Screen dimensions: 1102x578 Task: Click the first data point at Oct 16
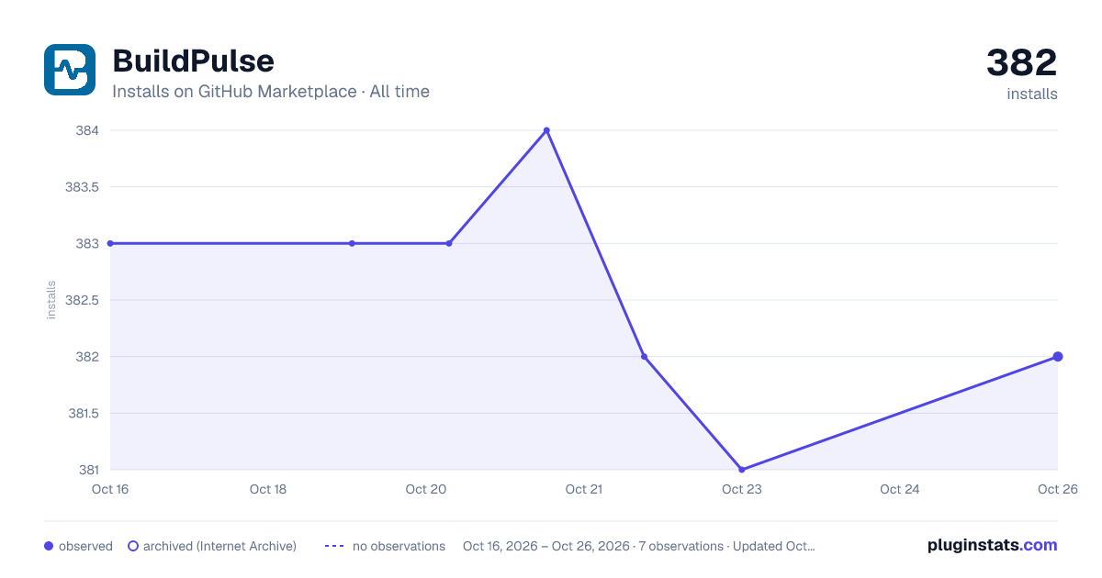tap(110, 243)
